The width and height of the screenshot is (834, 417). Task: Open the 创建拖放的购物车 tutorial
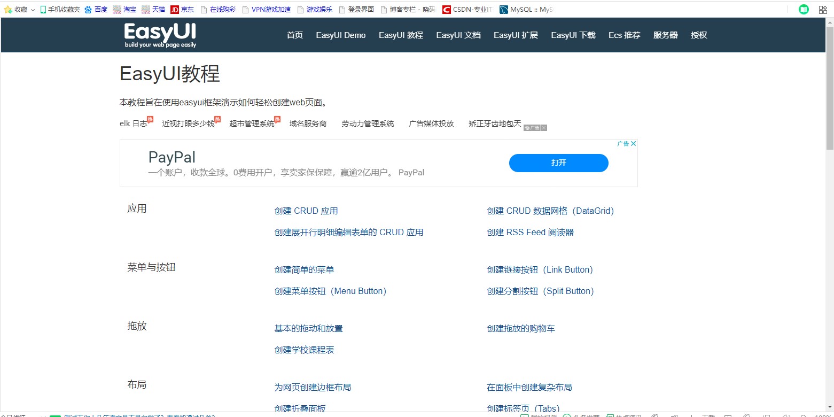point(521,329)
